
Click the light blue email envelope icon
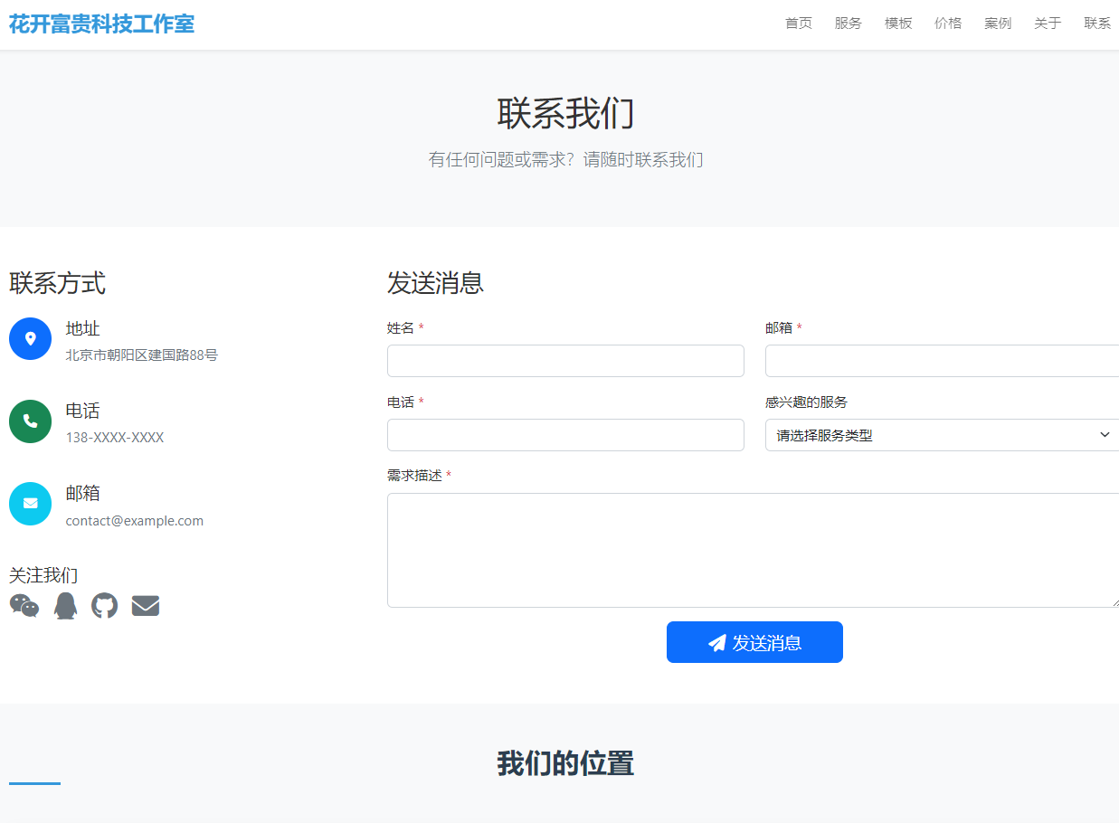coord(30,503)
